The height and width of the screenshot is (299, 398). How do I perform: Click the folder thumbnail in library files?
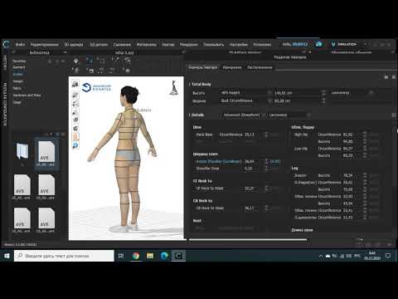pyautogui.click(x=22, y=151)
